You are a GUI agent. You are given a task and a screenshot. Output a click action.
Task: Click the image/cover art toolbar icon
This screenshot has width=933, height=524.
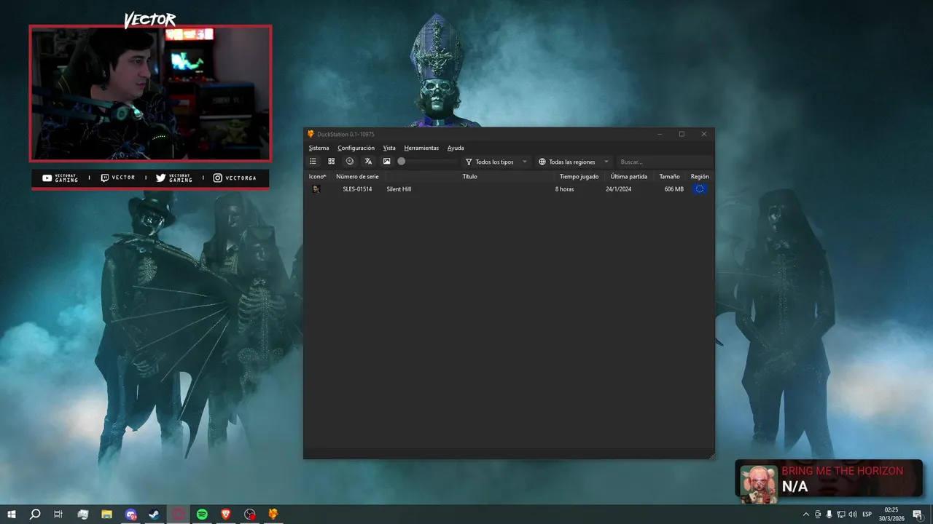pyautogui.click(x=387, y=162)
